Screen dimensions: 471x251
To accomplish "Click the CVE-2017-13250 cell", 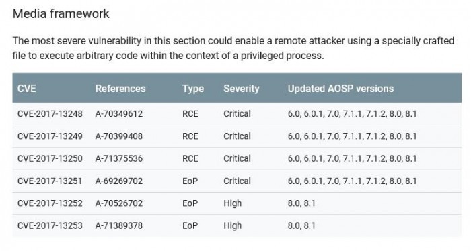I will [x=50, y=158].
